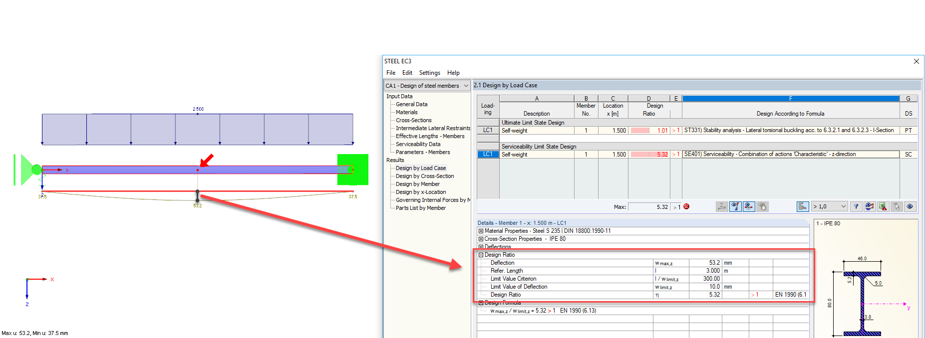Open the Edit menu
This screenshot has height=338, width=925.
pos(407,73)
